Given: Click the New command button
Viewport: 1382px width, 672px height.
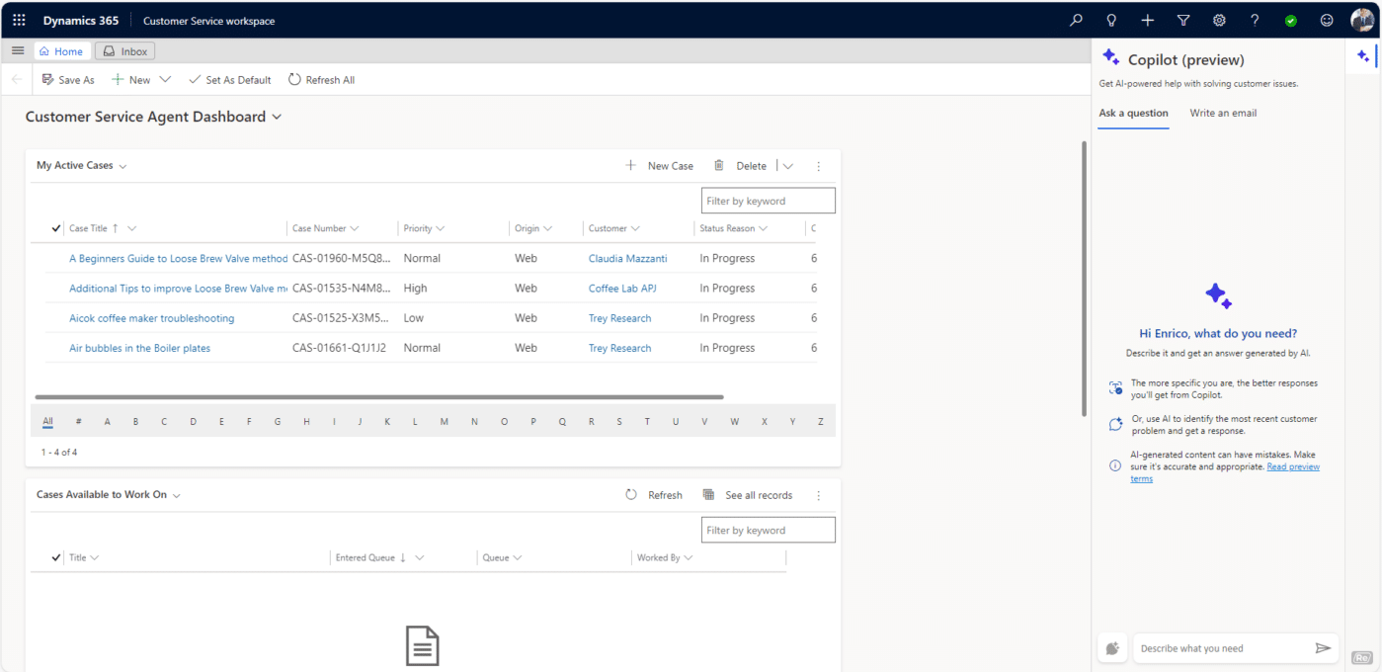Looking at the screenshot, I should point(130,80).
